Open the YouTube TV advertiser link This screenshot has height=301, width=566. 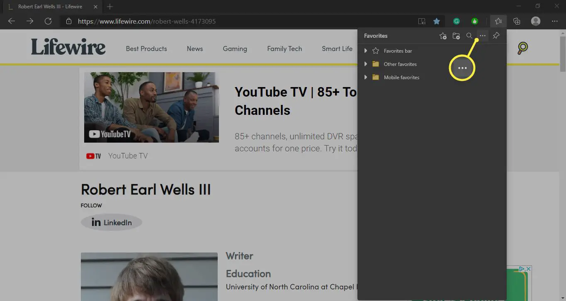click(x=128, y=156)
